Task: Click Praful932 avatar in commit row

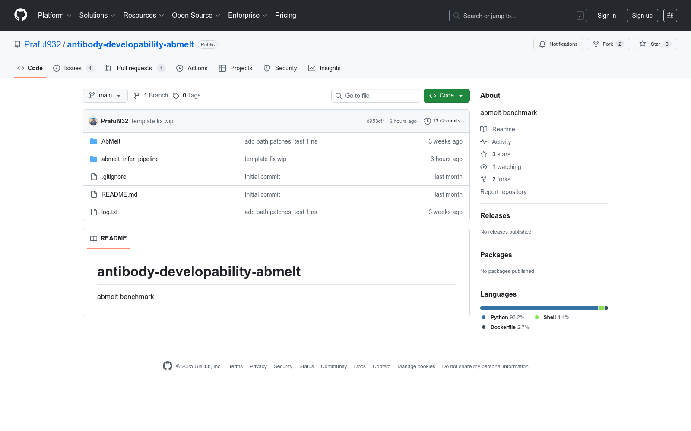Action: tap(93, 121)
